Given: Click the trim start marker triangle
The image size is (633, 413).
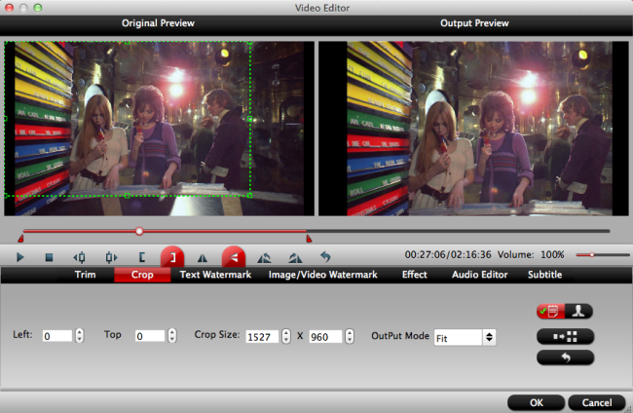Looking at the screenshot, I should [20, 239].
